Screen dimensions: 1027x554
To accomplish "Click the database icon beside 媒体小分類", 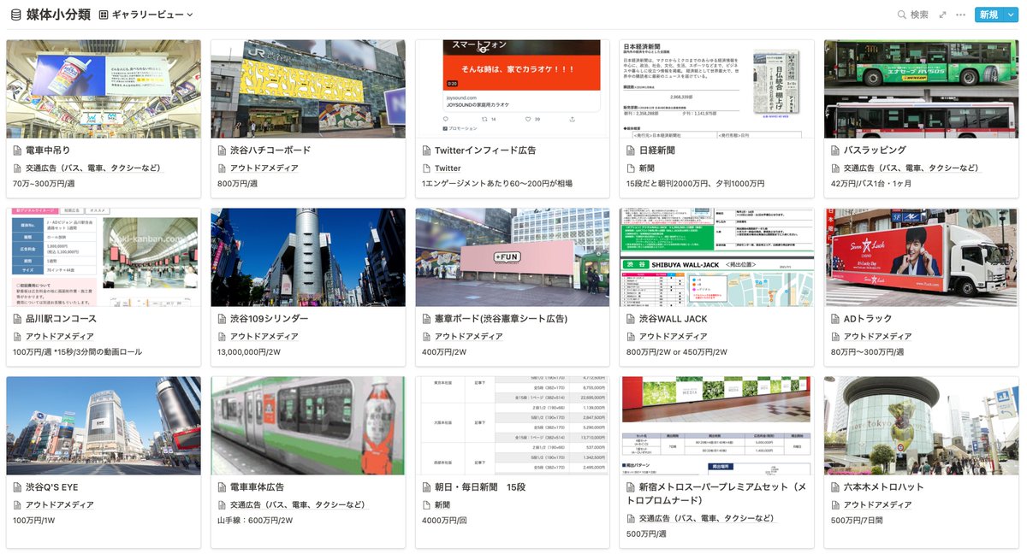I will 16,15.
